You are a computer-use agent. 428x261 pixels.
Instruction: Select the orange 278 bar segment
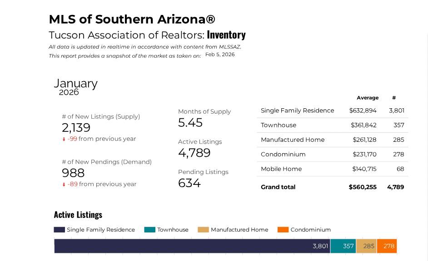[387, 246]
